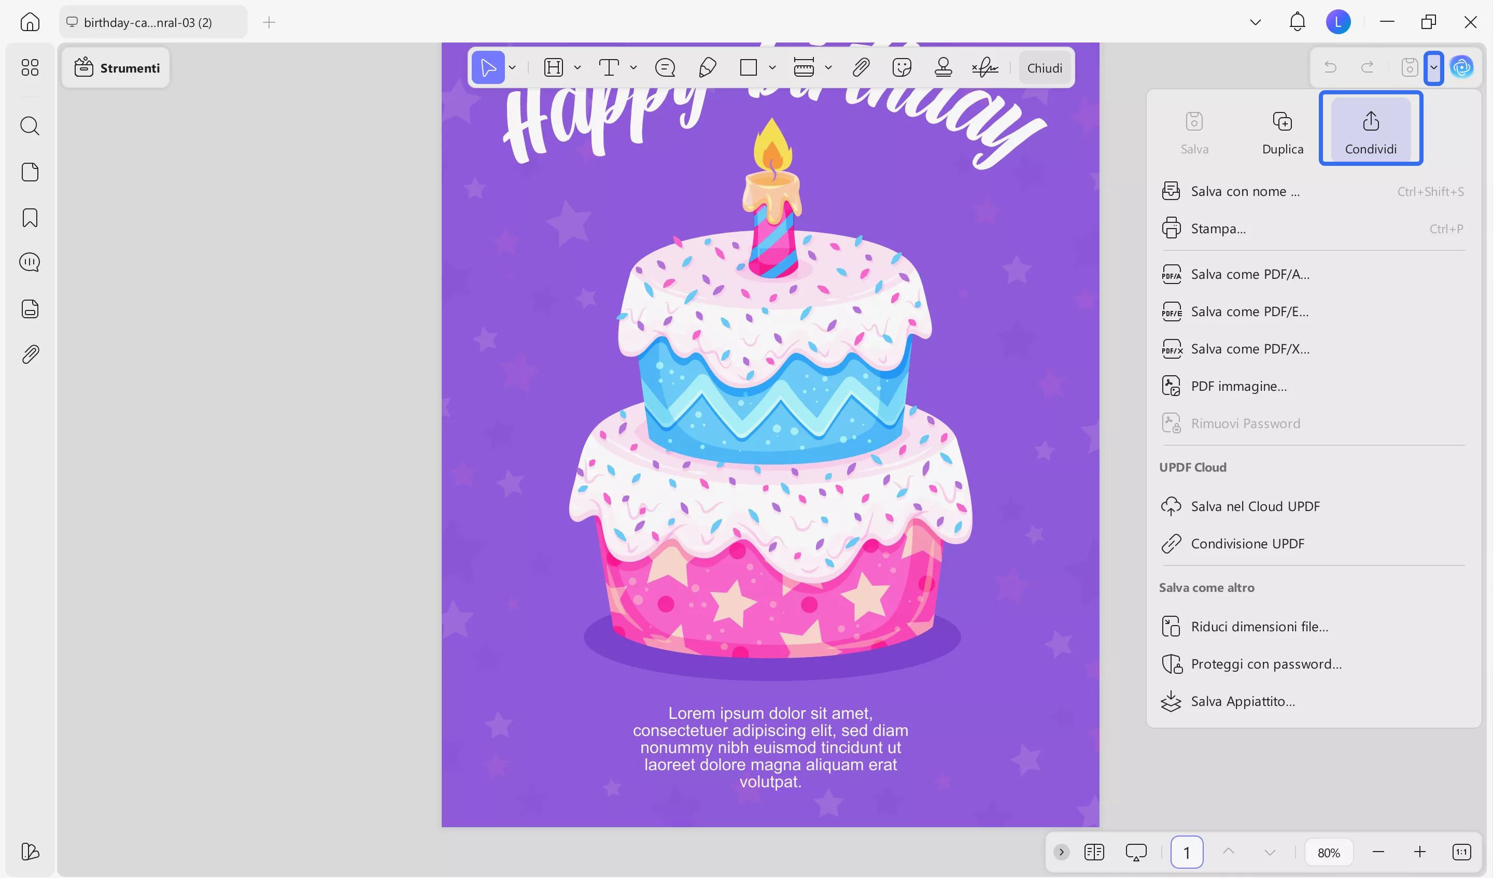Viewport: 1493px width, 878px height.
Task: Open the Comment bubble annotation tool
Action: coord(665,67)
